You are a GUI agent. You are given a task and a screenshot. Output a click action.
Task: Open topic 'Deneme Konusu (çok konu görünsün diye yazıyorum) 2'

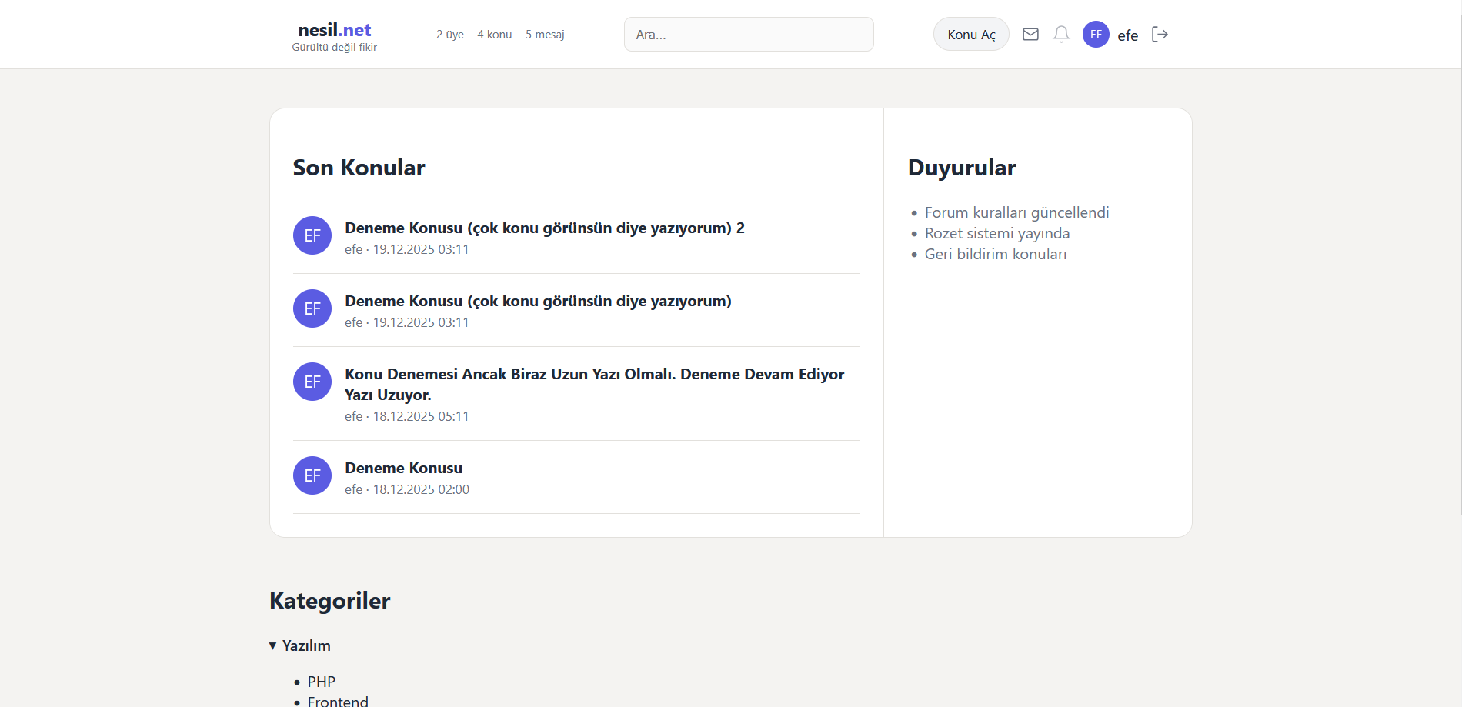point(545,228)
